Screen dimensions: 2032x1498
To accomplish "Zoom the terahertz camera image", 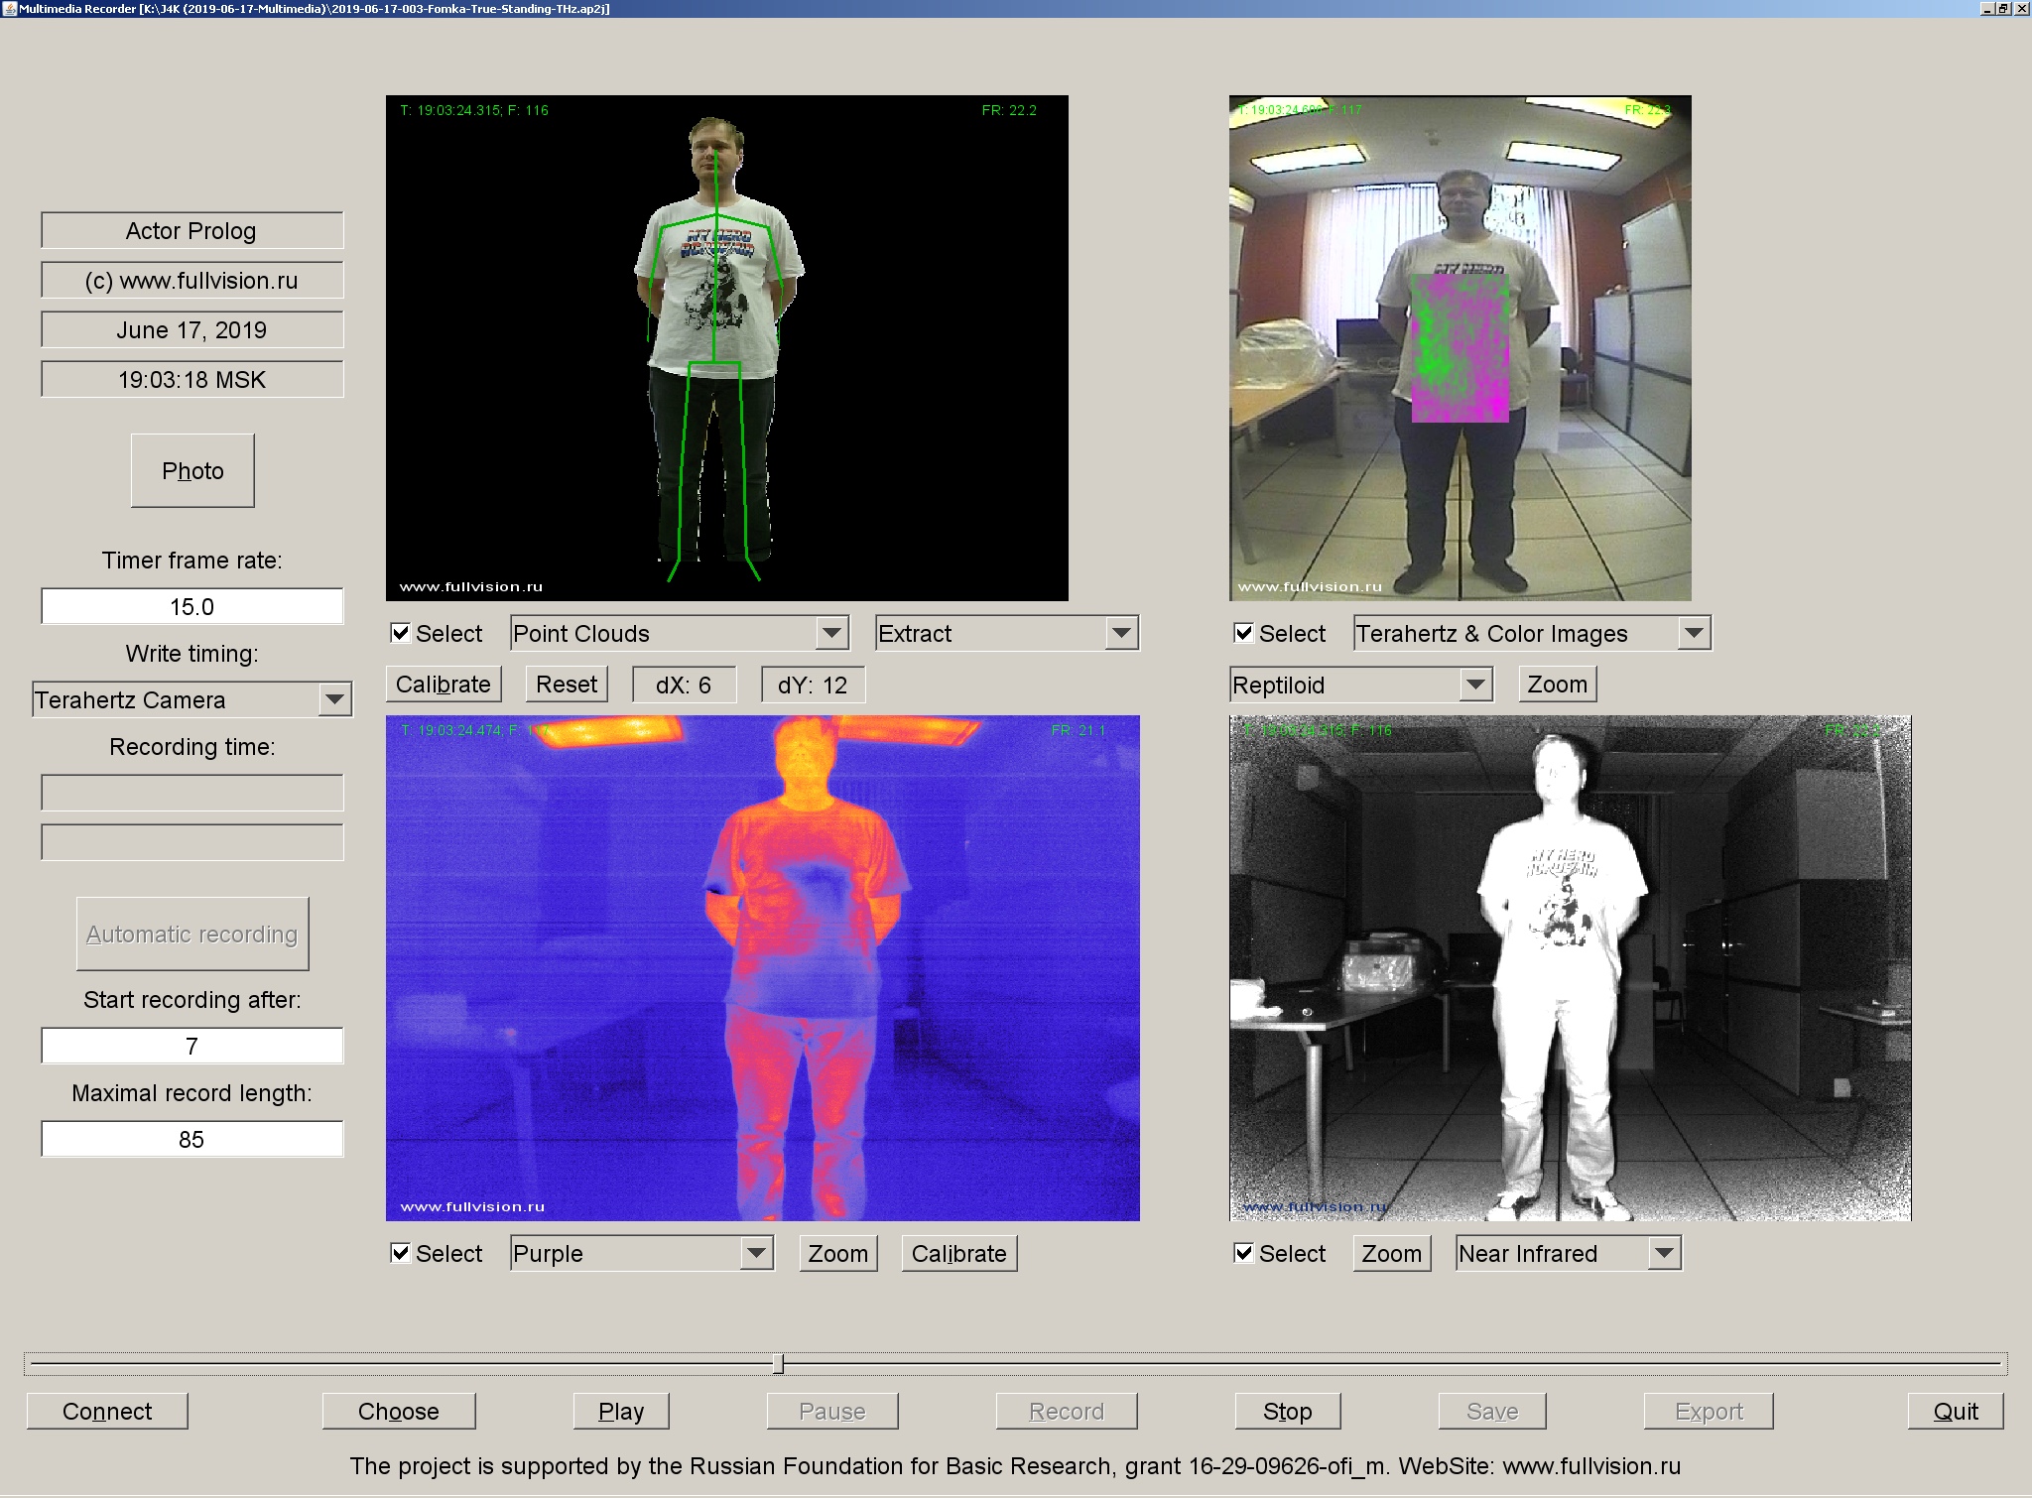I will click(1556, 684).
